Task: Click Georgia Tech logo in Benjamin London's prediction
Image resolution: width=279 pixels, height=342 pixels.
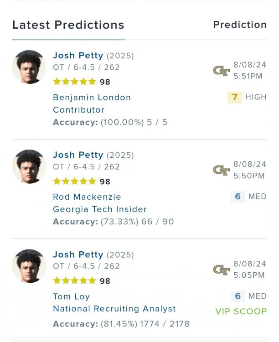Action: point(221,71)
